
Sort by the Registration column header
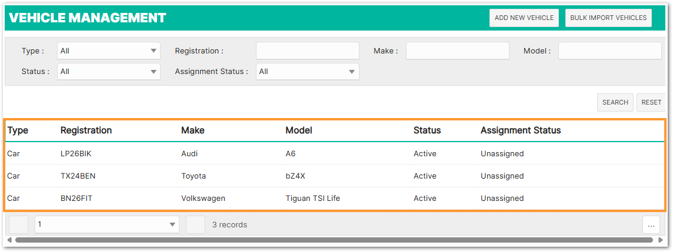86,130
